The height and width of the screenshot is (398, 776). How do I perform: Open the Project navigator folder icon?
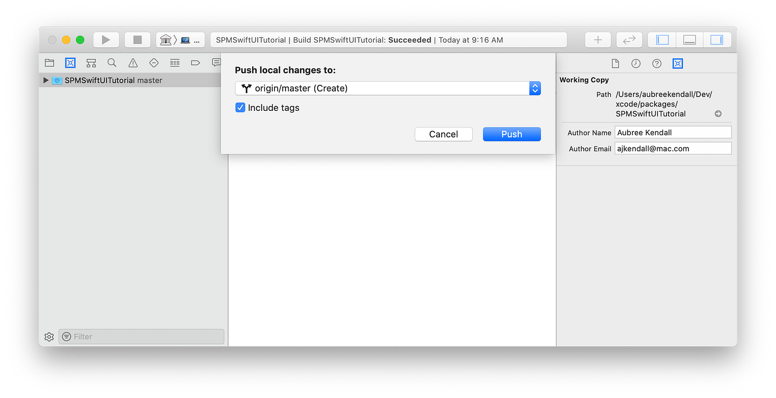tap(49, 63)
